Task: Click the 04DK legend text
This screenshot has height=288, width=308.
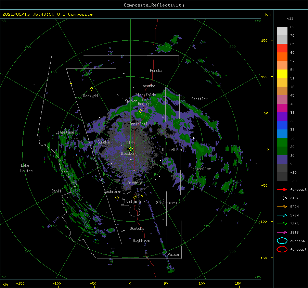Action: [294, 198]
